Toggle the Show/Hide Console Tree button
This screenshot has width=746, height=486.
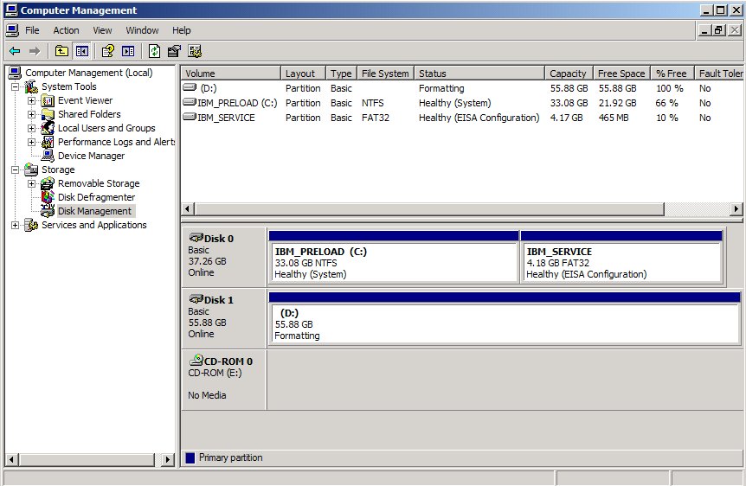point(81,51)
